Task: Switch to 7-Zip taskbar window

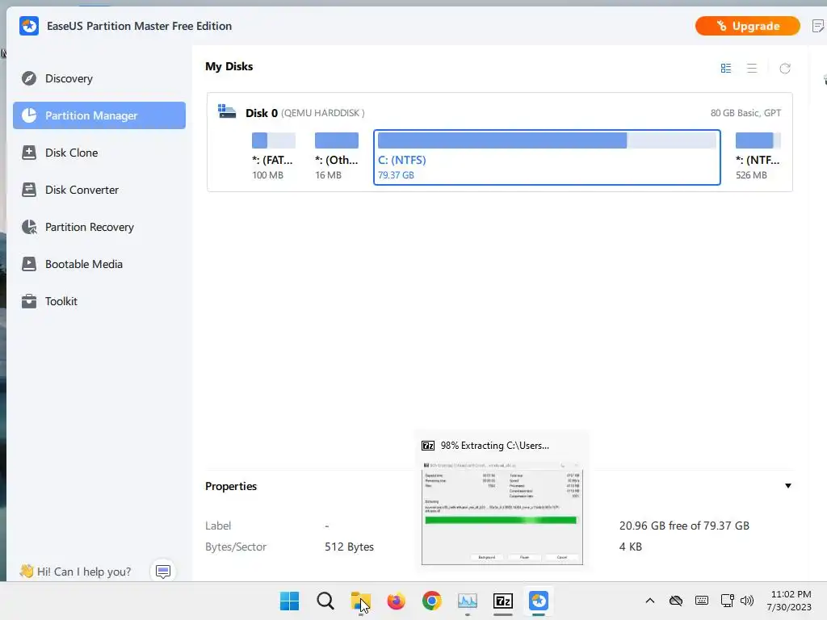Action: coord(503,601)
